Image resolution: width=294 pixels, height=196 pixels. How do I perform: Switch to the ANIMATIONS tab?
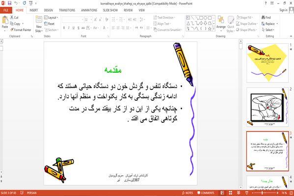click(89, 10)
